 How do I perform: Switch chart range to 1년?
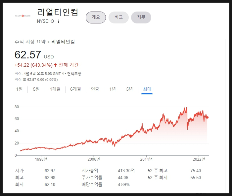(x=113, y=89)
